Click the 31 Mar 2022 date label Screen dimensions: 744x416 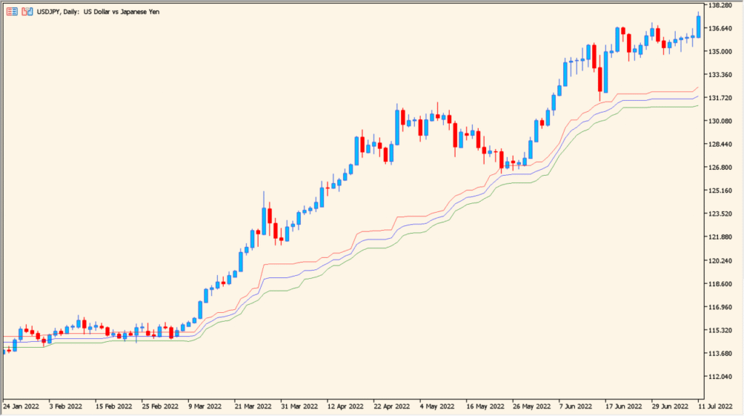[299, 407]
